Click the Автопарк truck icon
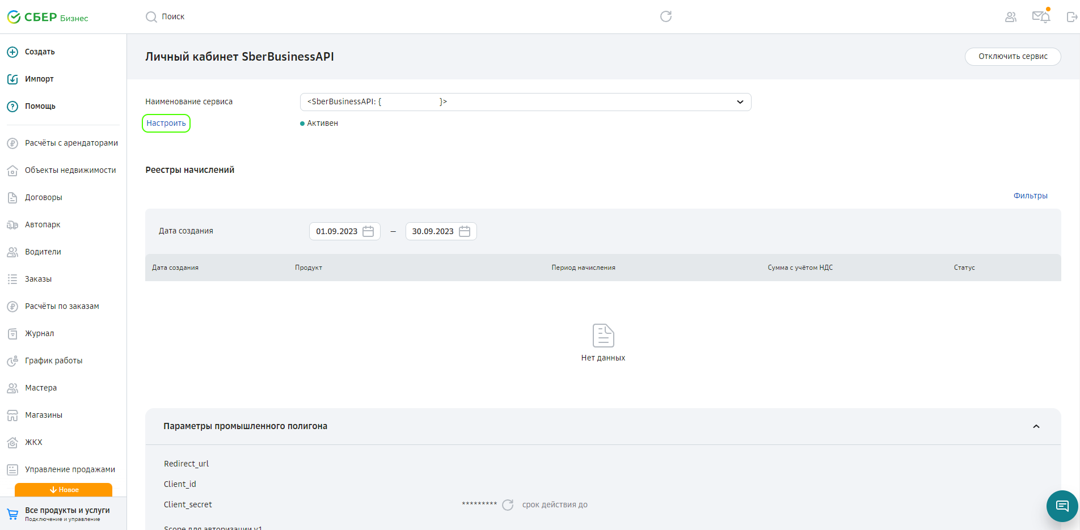This screenshot has height=530, width=1080. click(12, 225)
